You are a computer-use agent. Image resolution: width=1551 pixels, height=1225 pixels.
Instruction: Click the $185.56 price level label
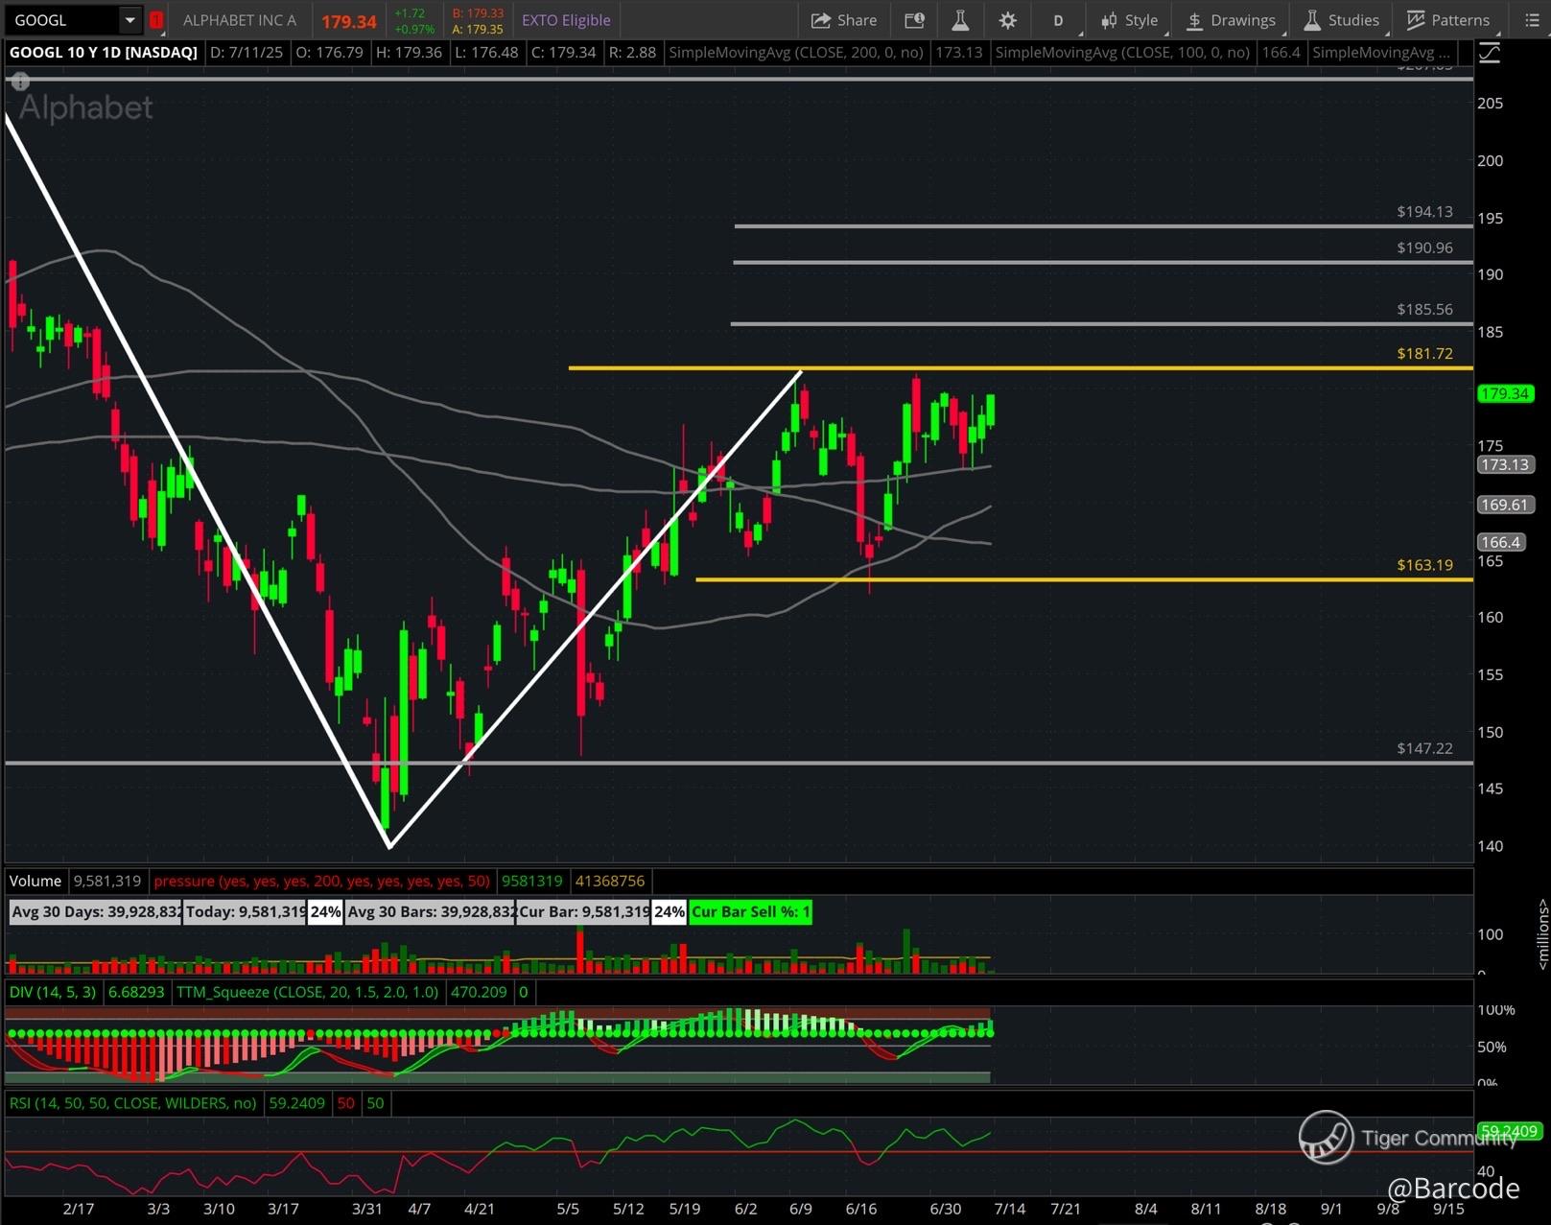[1424, 310]
